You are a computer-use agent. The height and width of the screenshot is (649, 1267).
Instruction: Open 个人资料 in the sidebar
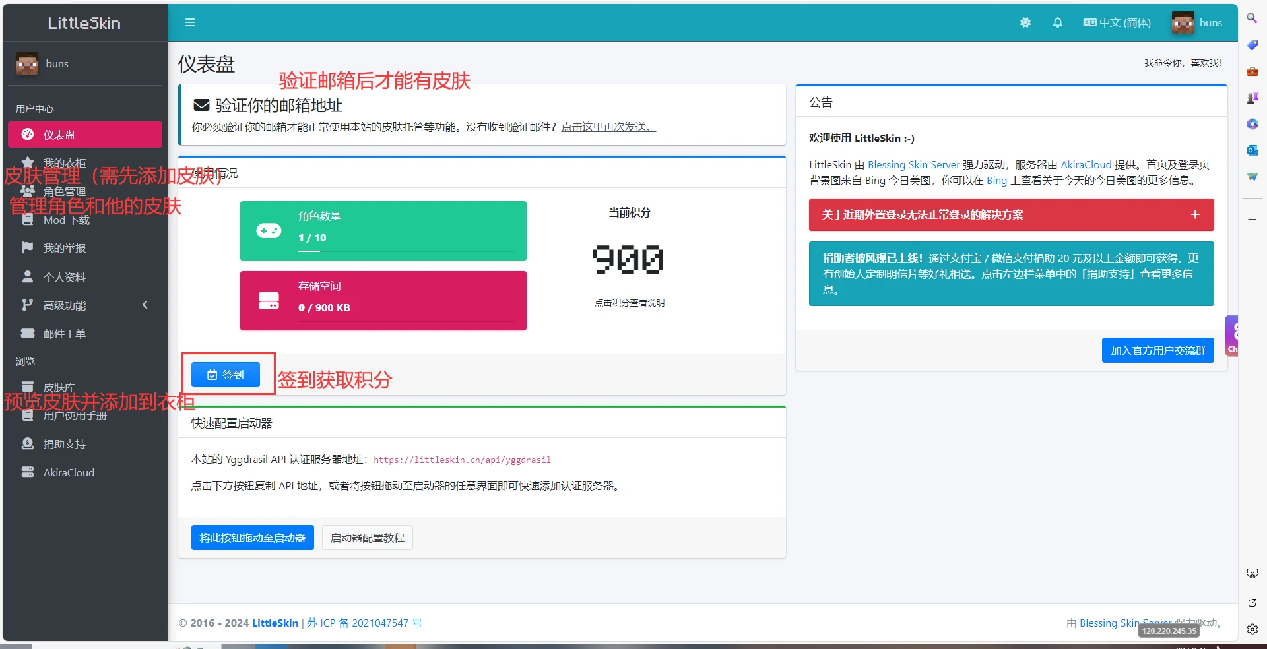pyautogui.click(x=65, y=277)
